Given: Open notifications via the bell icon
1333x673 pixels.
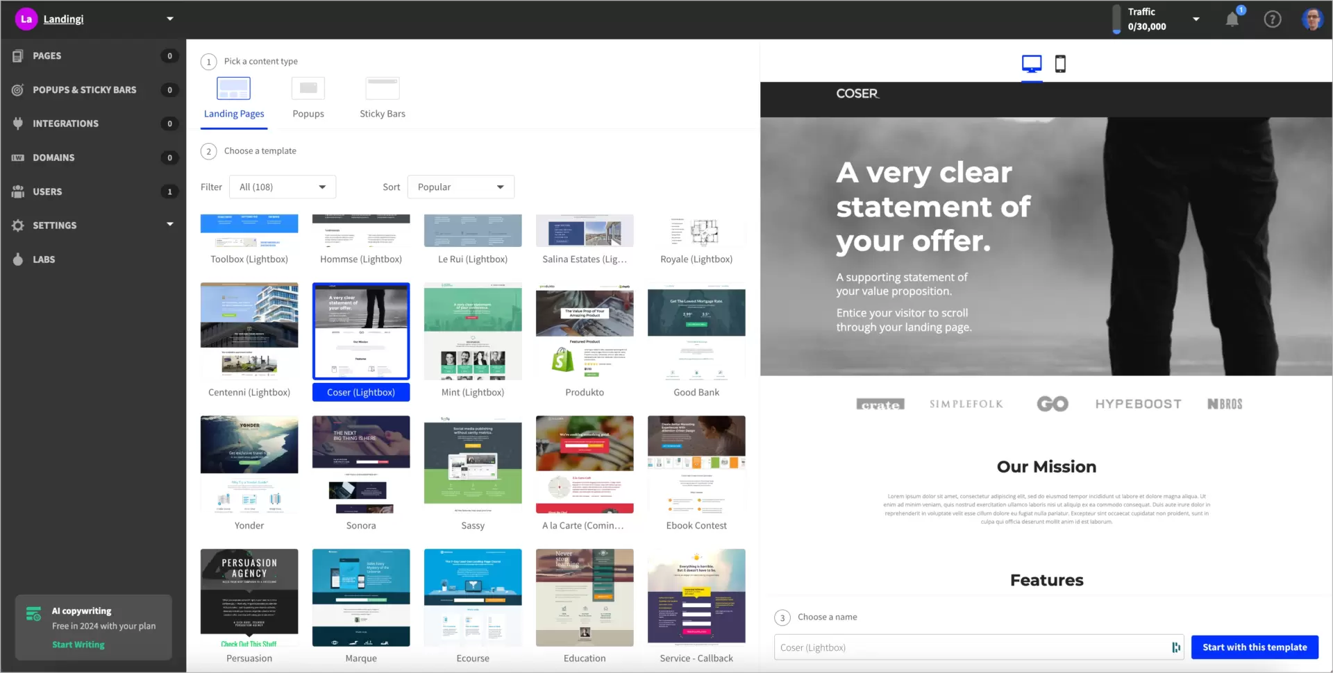Looking at the screenshot, I should pos(1232,19).
